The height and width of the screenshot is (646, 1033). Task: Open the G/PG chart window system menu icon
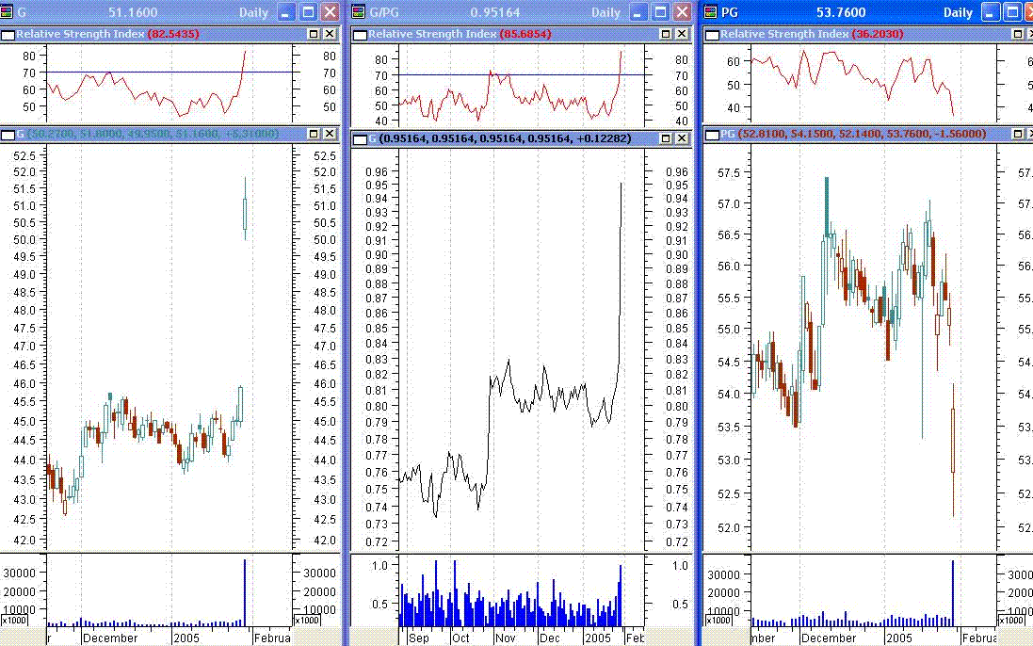tap(359, 12)
